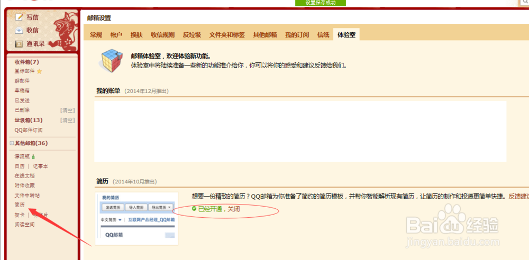Click 关闭 to disable resume feature
The width and height of the screenshot is (529, 260).
[233, 209]
